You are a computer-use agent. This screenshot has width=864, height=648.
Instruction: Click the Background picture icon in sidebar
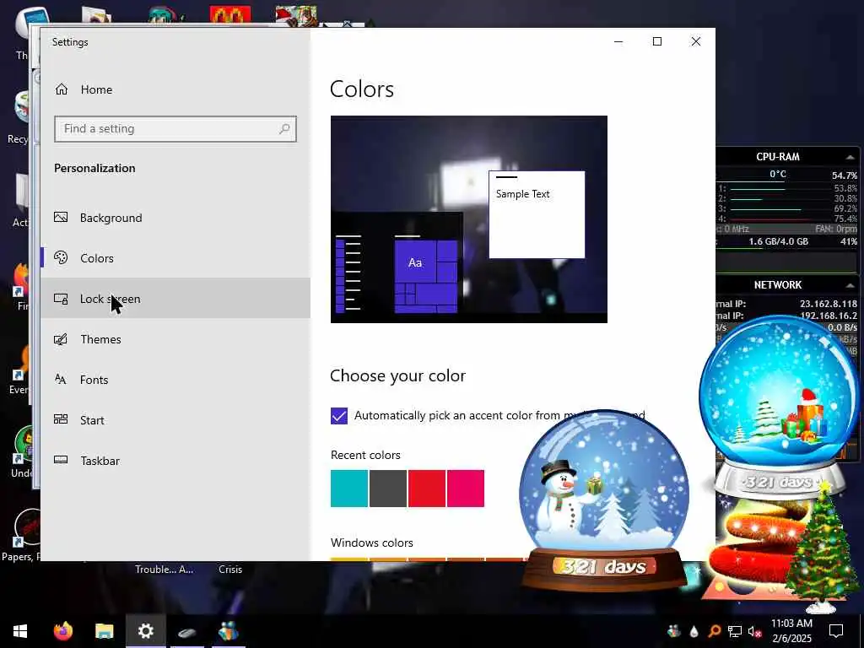(x=61, y=217)
